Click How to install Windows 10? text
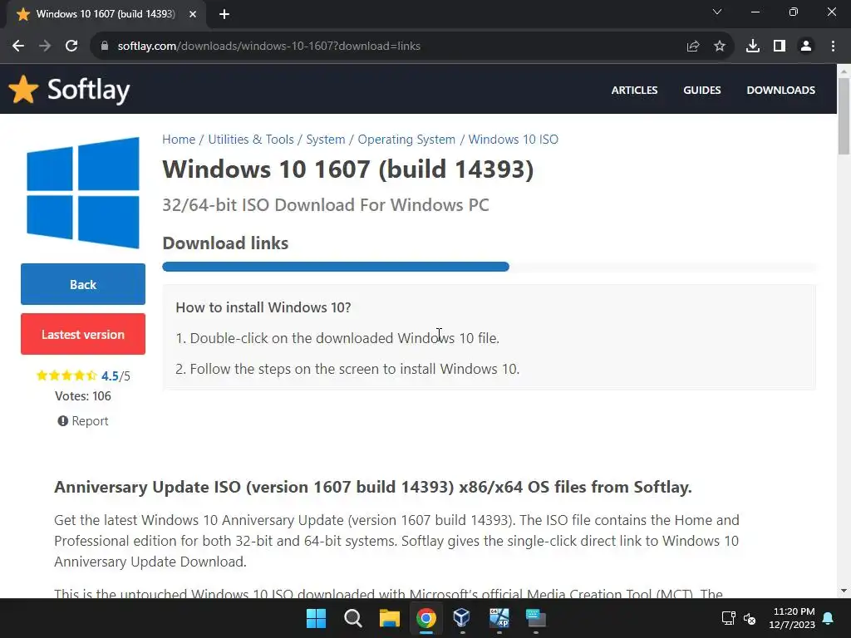 coord(263,307)
